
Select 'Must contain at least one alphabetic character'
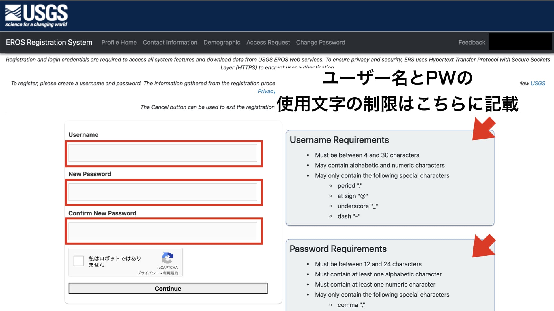378,274
